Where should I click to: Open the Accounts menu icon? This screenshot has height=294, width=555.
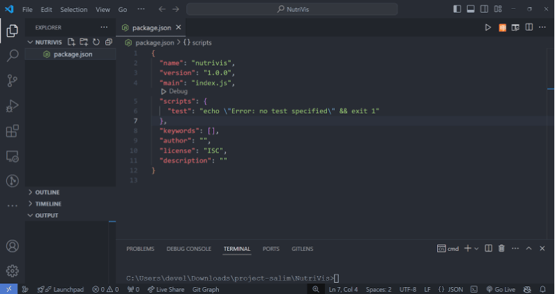pyautogui.click(x=13, y=246)
